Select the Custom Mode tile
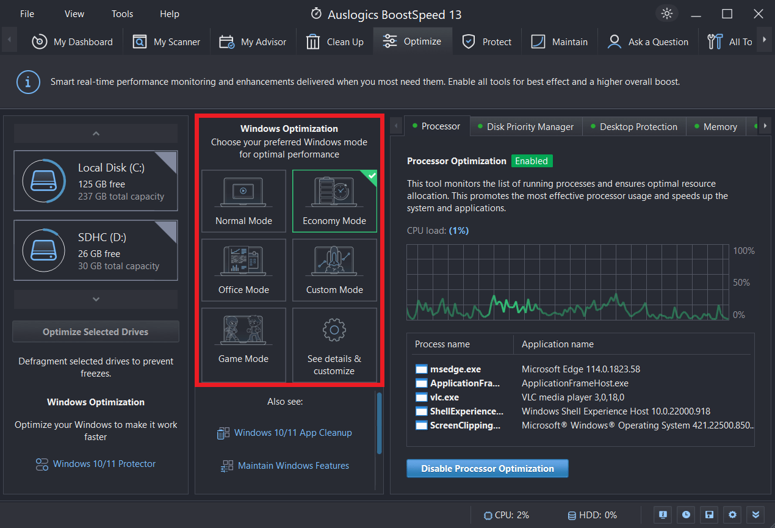The height and width of the screenshot is (528, 775). coord(334,270)
